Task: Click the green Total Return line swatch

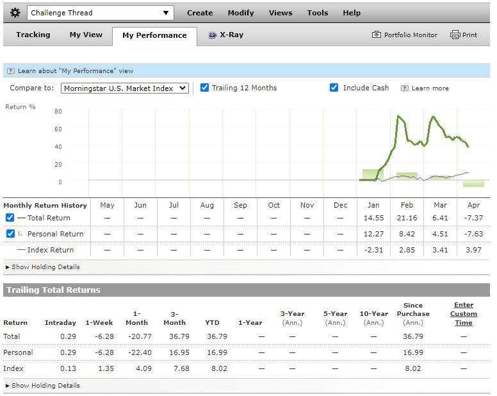Action: [21, 218]
